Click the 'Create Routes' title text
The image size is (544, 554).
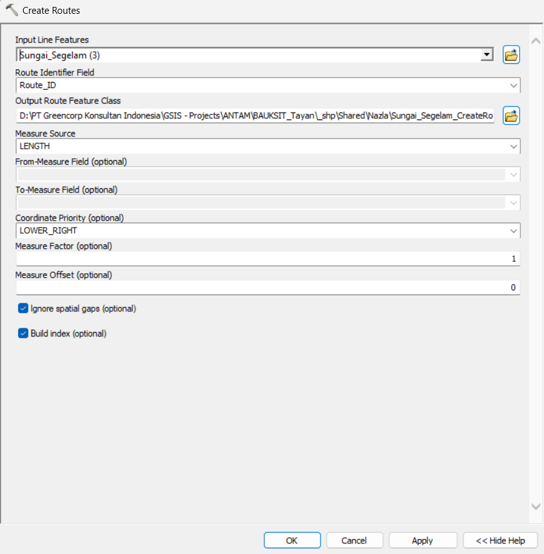51,11
